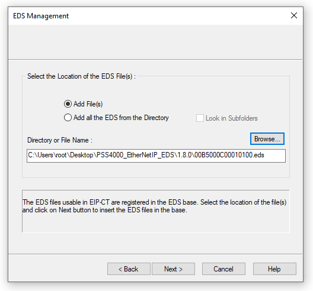This screenshot has width=313, height=291.
Task: Continue with the Next > button
Action: click(x=173, y=269)
